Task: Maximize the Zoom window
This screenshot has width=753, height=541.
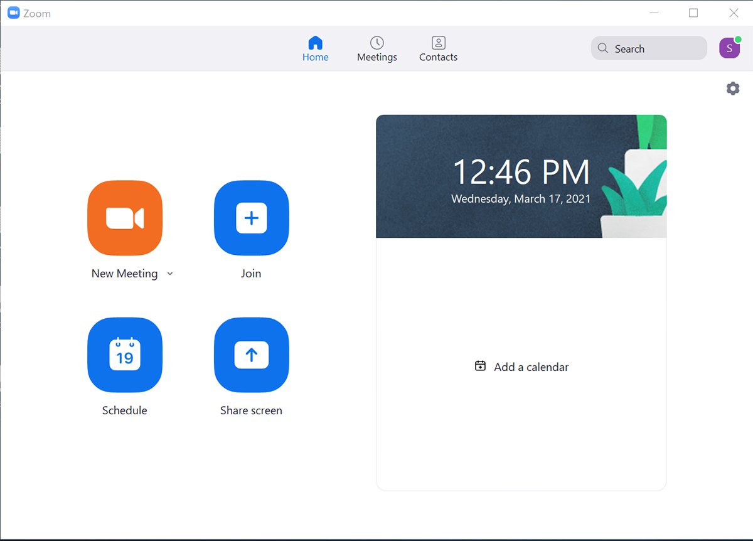Action: 693,13
